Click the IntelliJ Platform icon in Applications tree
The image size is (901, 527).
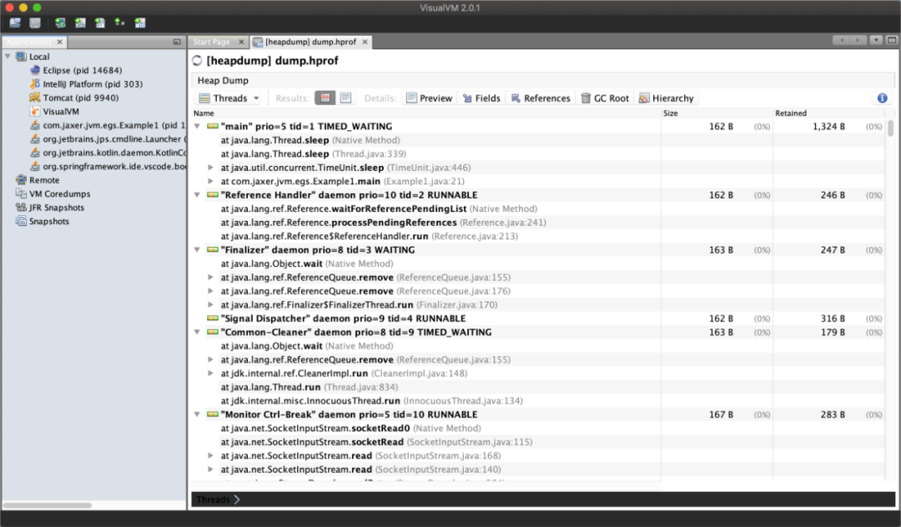tap(35, 84)
